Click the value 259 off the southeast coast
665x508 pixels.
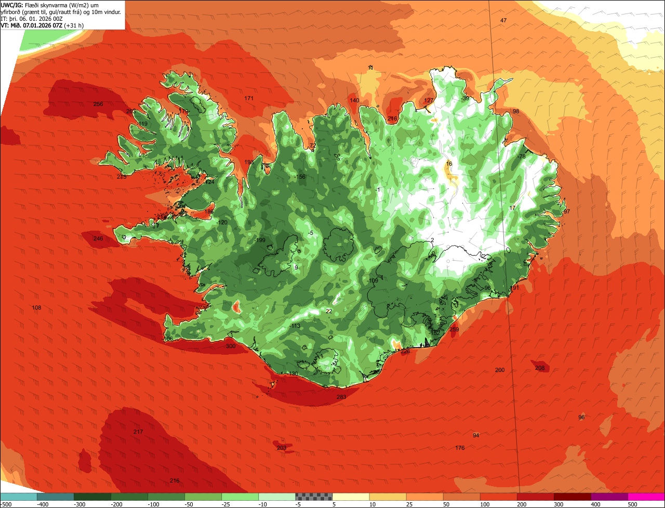[x=454, y=330]
